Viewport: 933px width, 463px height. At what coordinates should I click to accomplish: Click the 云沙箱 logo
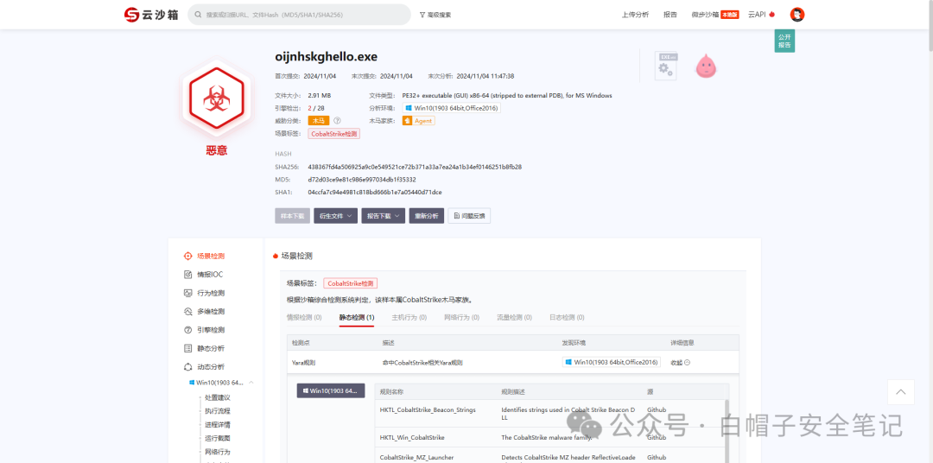click(x=151, y=15)
